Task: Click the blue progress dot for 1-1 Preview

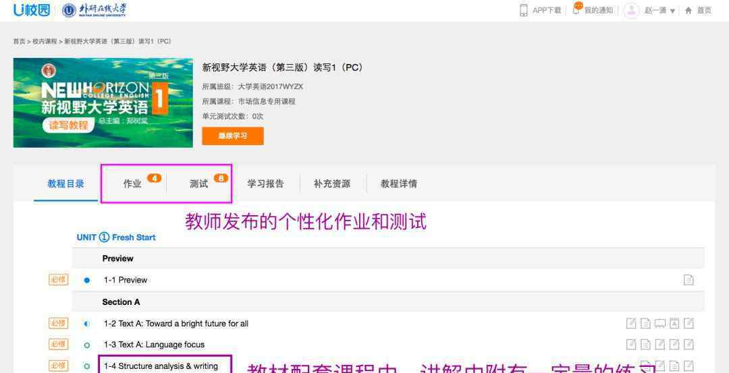Action: tap(87, 280)
